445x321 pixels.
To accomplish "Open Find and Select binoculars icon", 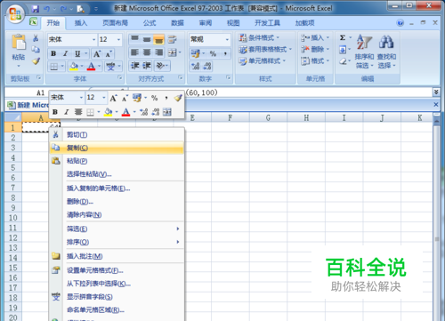I will click(x=386, y=42).
